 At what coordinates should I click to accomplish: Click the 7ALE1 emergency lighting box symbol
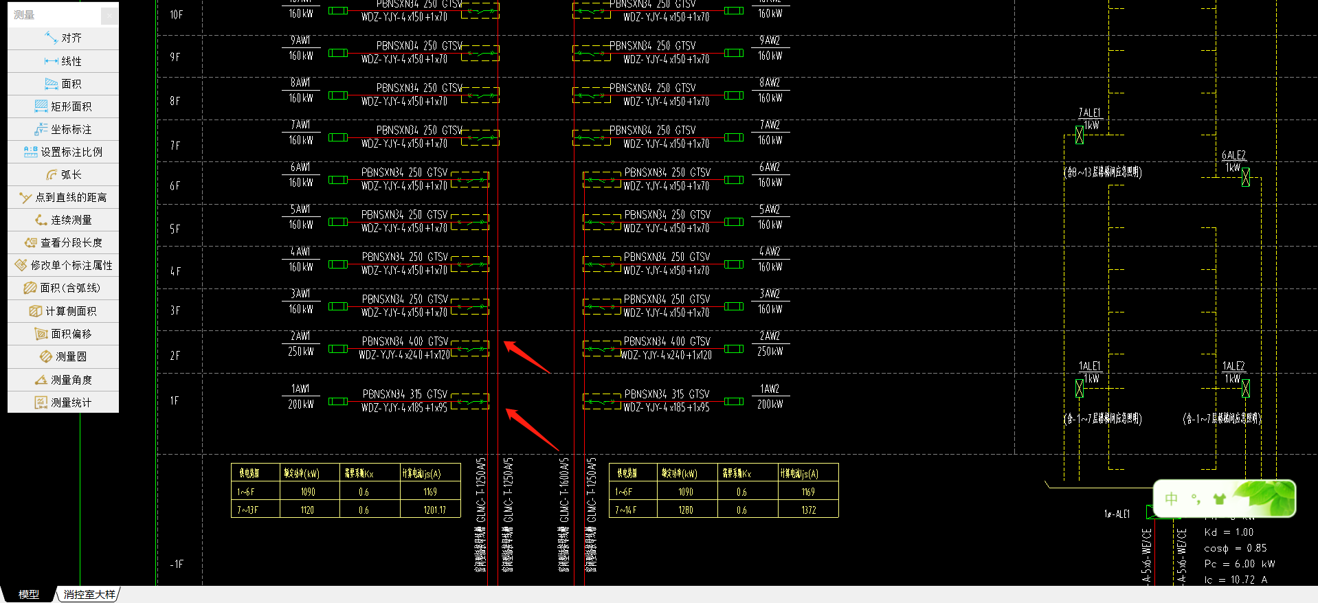pos(1080,135)
